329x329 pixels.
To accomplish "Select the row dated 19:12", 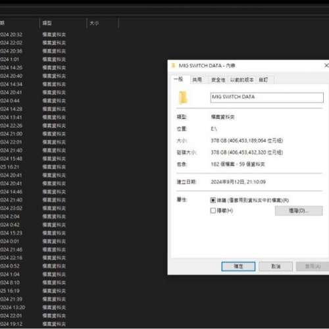I will 33,324.
